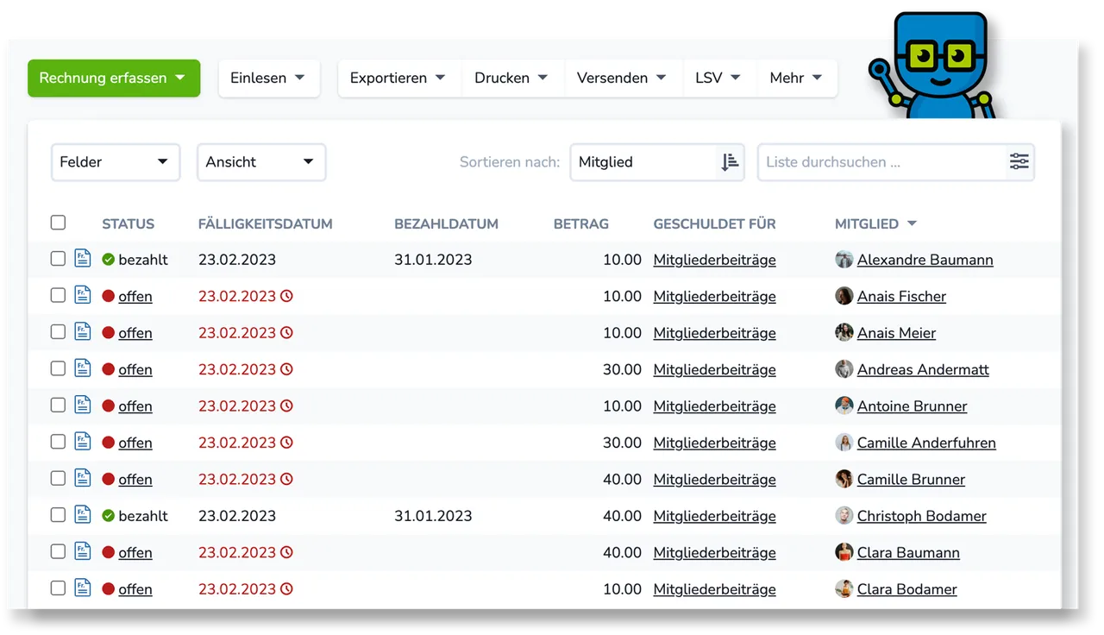Open the Versenden menu

point(621,78)
